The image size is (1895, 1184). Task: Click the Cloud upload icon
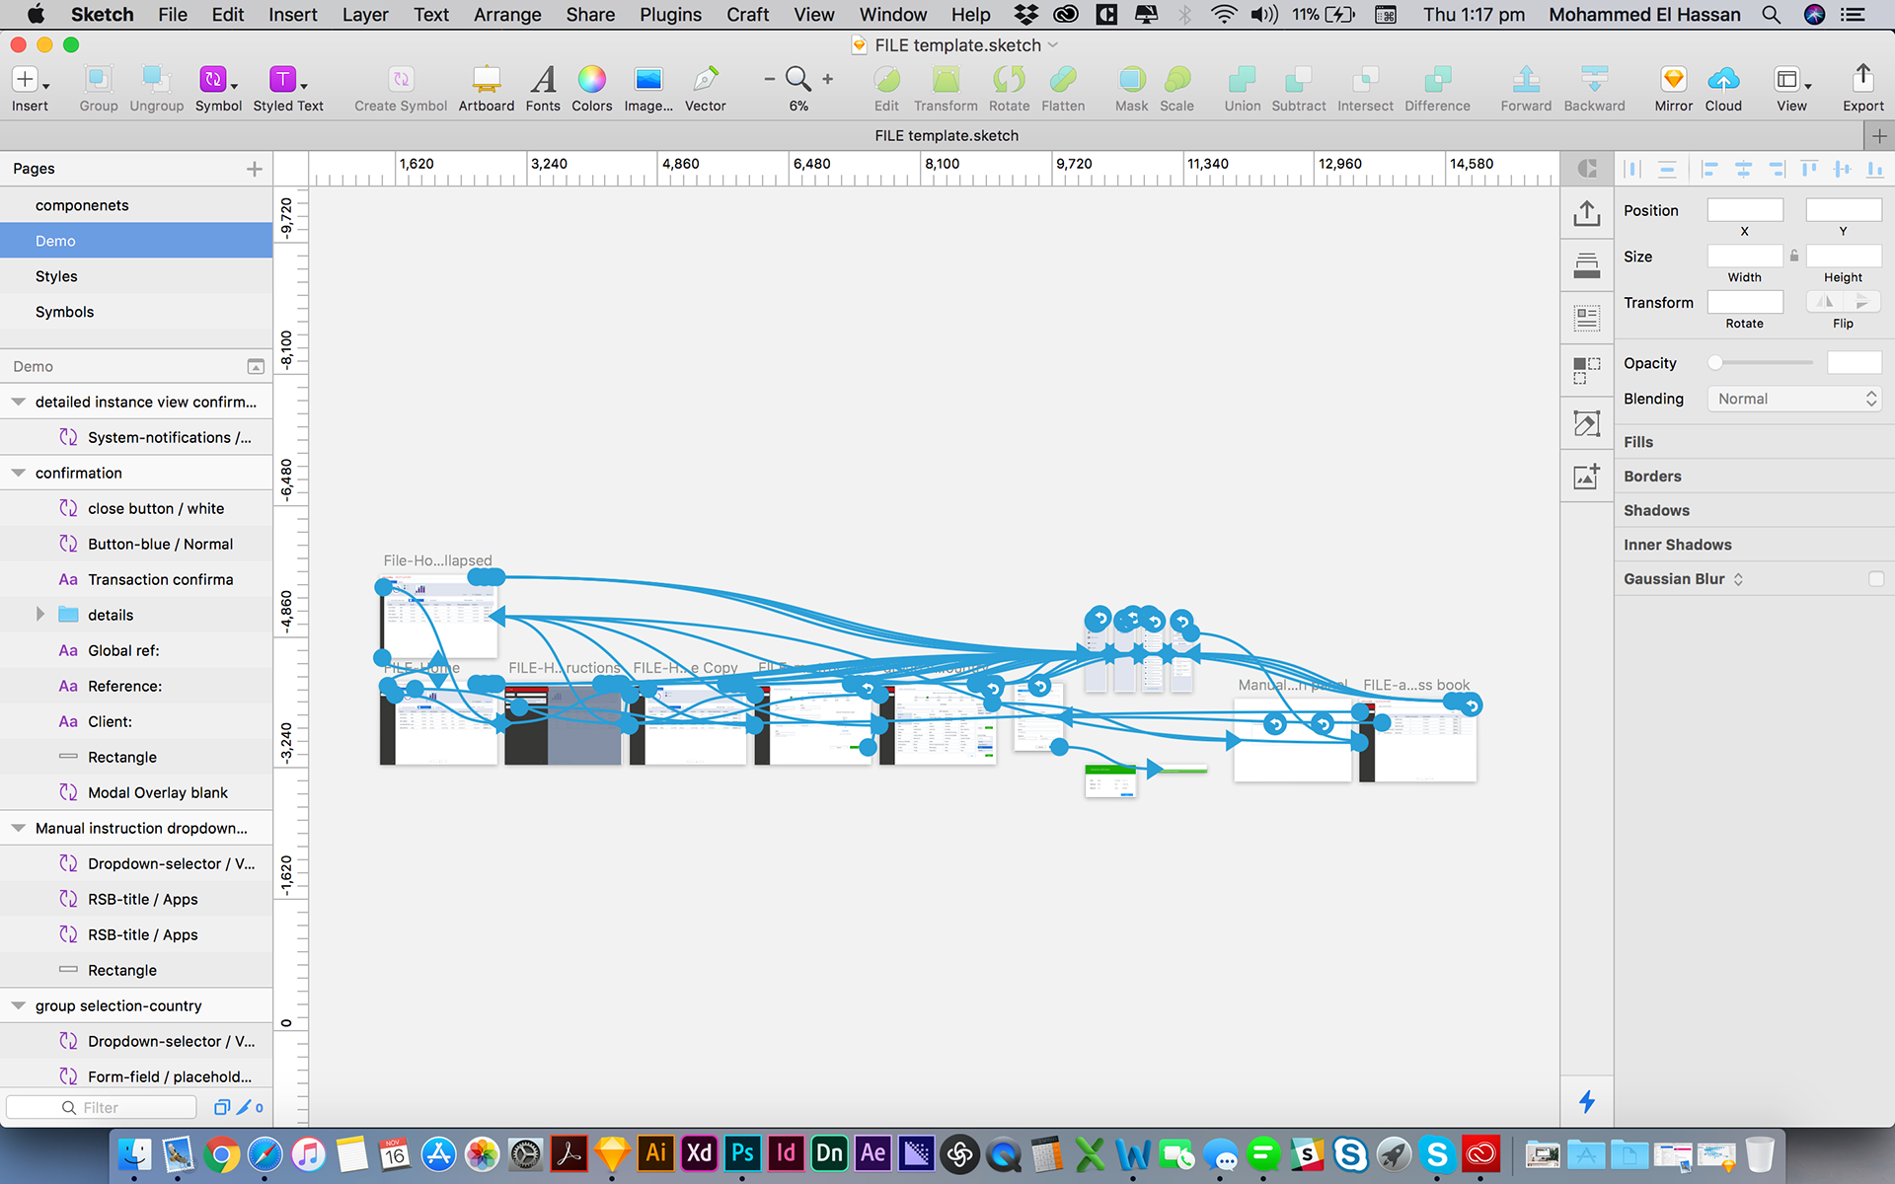(x=1723, y=81)
